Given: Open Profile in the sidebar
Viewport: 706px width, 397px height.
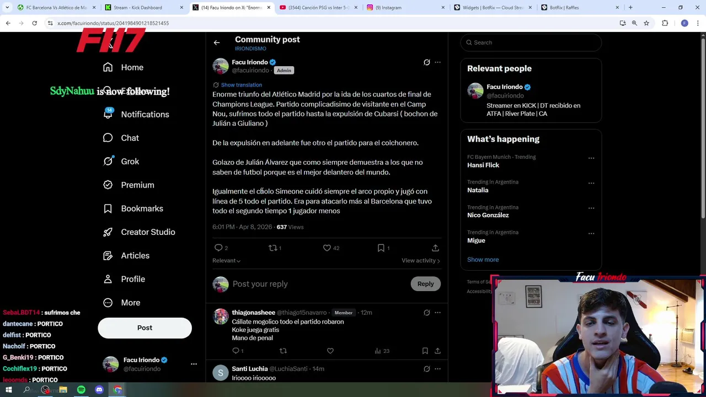Looking at the screenshot, I should [x=124, y=279].
